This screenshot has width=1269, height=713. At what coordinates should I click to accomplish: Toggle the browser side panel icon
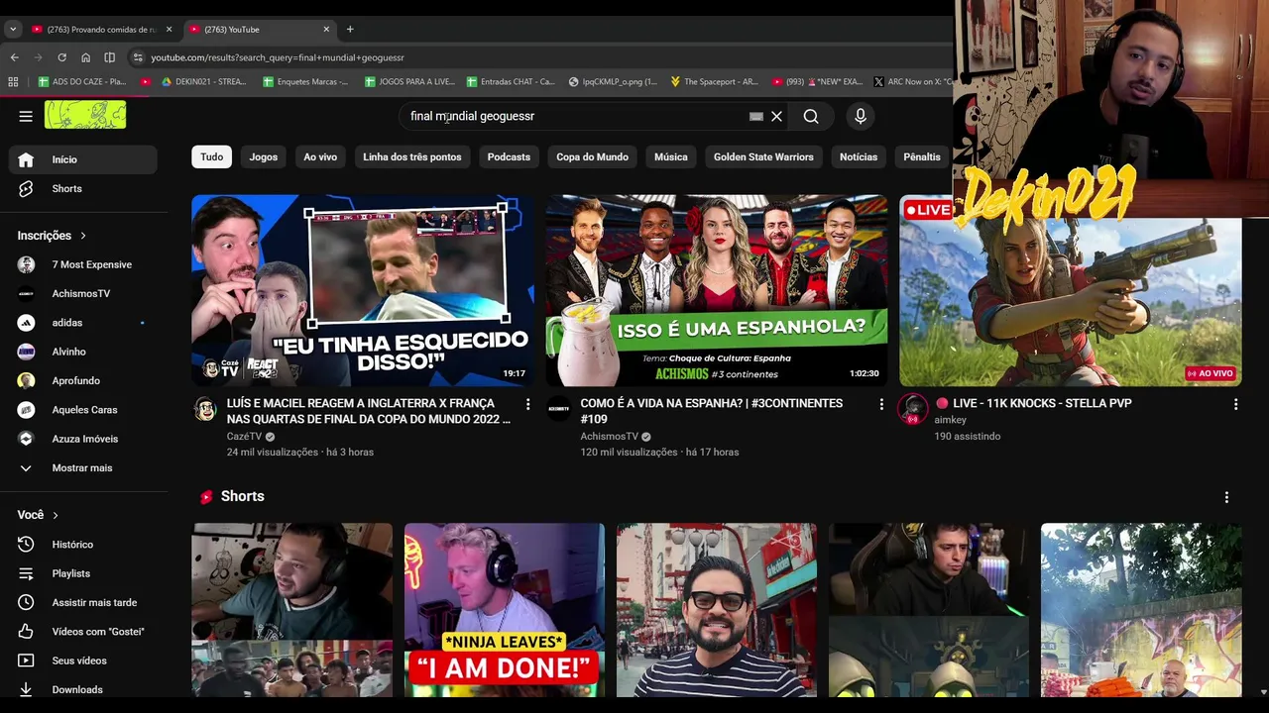click(109, 57)
